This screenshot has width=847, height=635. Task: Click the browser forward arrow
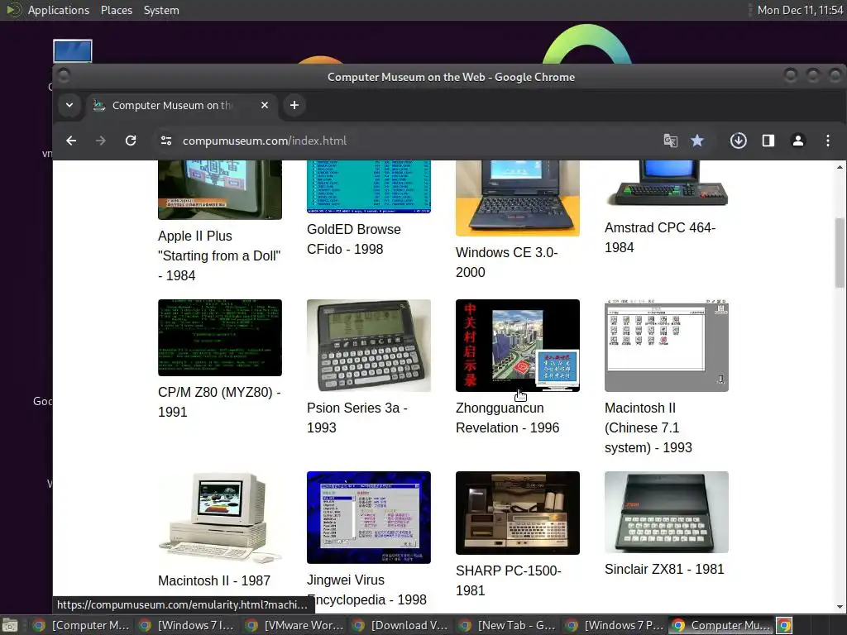100,141
